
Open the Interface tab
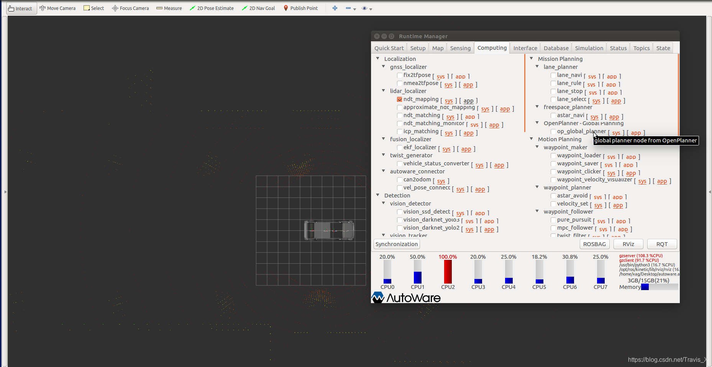point(525,48)
